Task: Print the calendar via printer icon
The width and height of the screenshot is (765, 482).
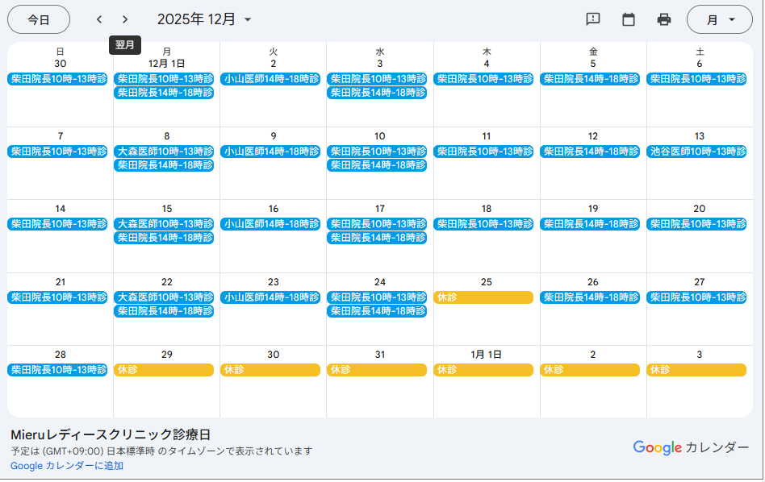Action: (x=662, y=19)
